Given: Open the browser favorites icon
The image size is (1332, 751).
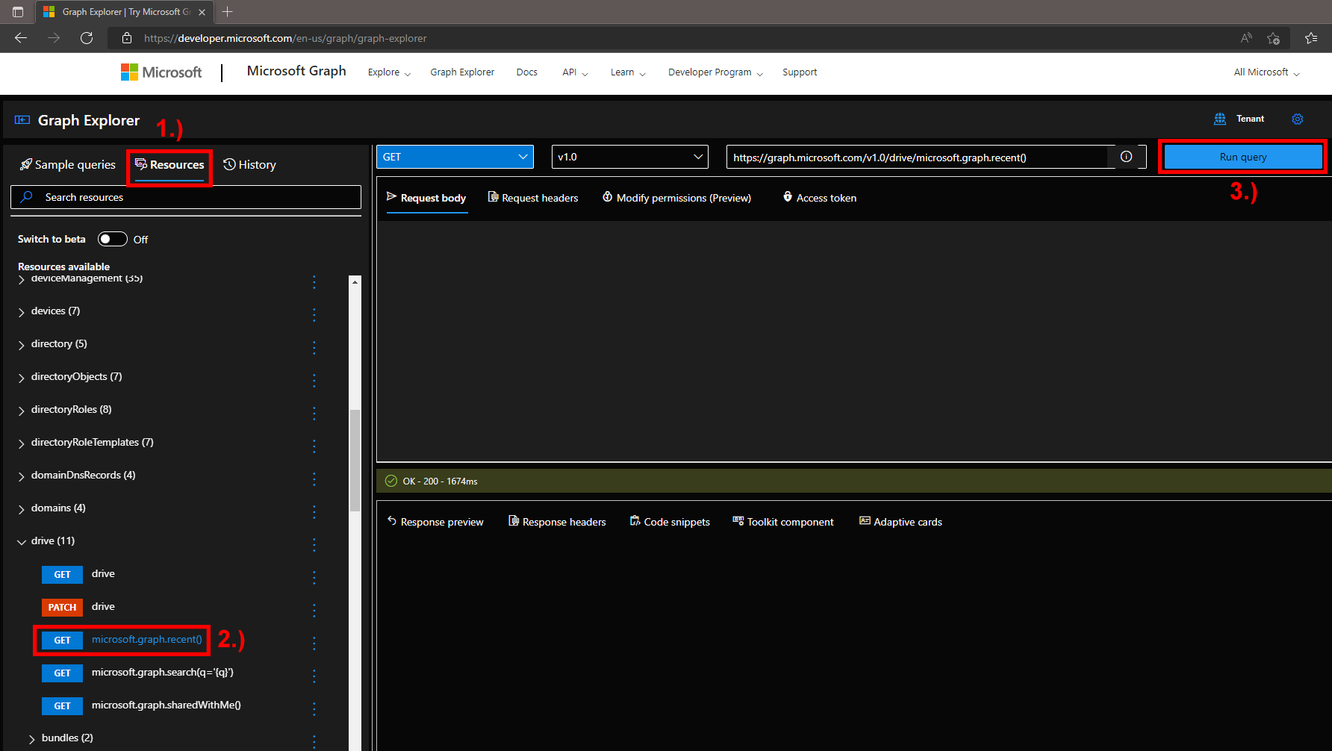Looking at the screenshot, I should [x=1311, y=38].
